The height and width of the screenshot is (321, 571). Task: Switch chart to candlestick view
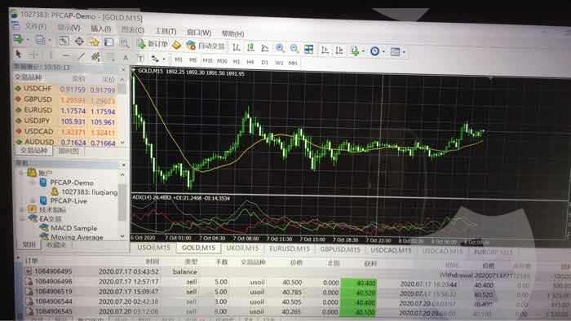(x=250, y=47)
